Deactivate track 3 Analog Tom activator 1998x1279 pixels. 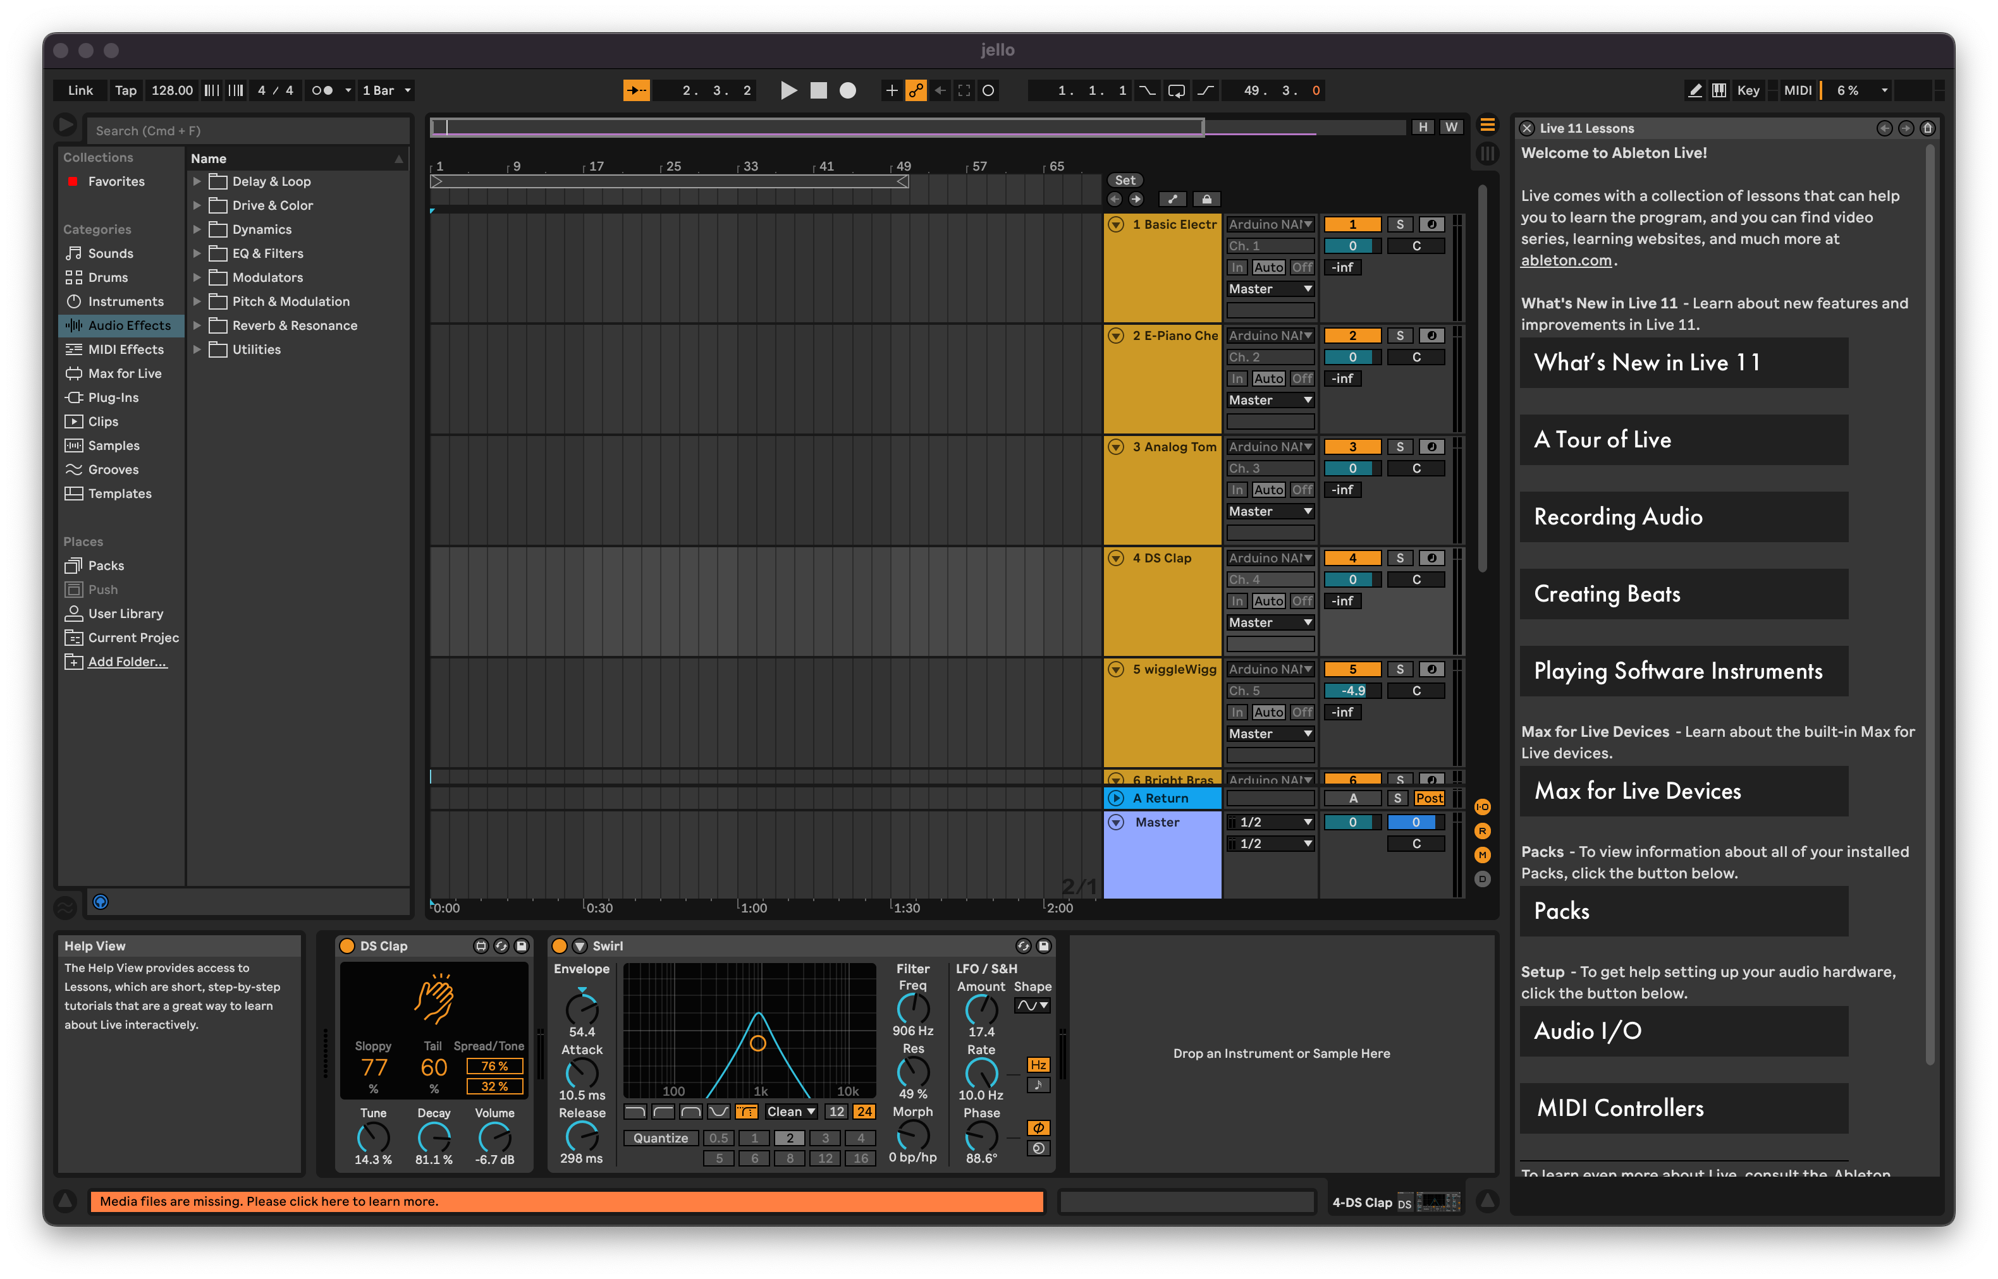click(1352, 447)
